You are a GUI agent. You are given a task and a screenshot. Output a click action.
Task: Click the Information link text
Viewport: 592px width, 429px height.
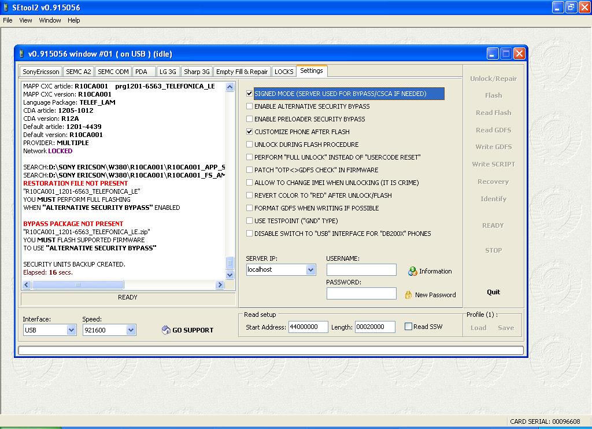[435, 271]
